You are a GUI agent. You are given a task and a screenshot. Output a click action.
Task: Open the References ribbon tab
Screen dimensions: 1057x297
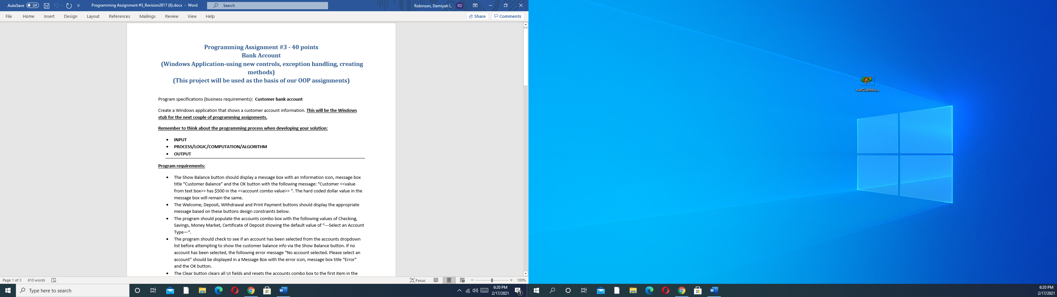(x=119, y=16)
